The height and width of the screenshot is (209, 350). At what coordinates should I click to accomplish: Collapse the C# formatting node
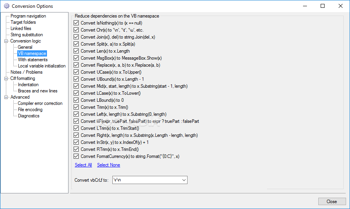point(6,78)
